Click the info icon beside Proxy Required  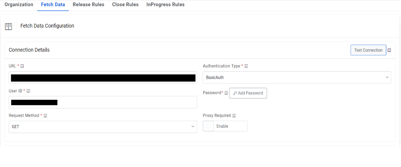click(x=234, y=116)
